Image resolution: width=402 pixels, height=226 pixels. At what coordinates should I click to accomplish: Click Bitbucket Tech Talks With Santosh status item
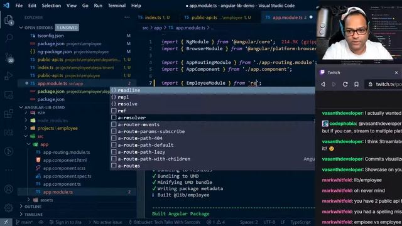164,222
